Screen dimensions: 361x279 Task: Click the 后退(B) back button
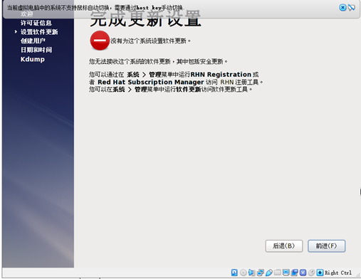tap(284, 246)
